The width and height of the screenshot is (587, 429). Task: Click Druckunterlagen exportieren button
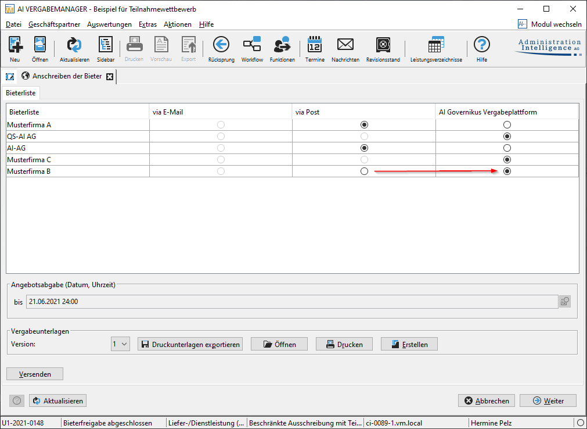click(190, 344)
